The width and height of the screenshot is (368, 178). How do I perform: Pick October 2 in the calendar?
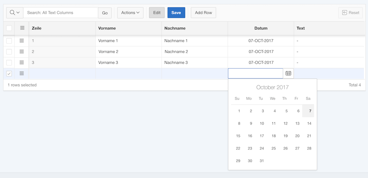click(x=249, y=111)
